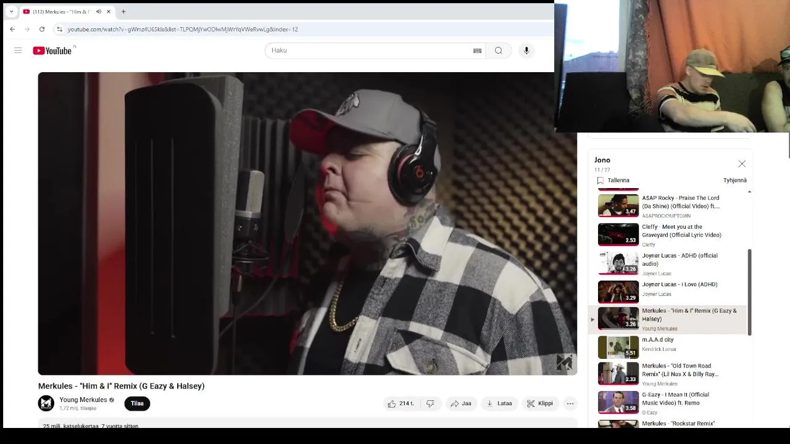Viewport: 790px width, 444px height.
Task: Close the Jono queue panel
Action: 742,164
